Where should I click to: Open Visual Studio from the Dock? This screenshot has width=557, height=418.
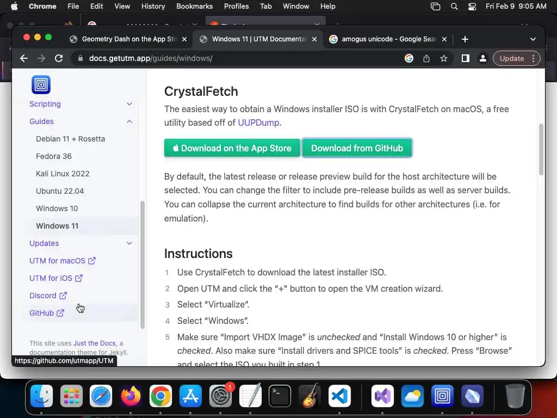point(382,396)
